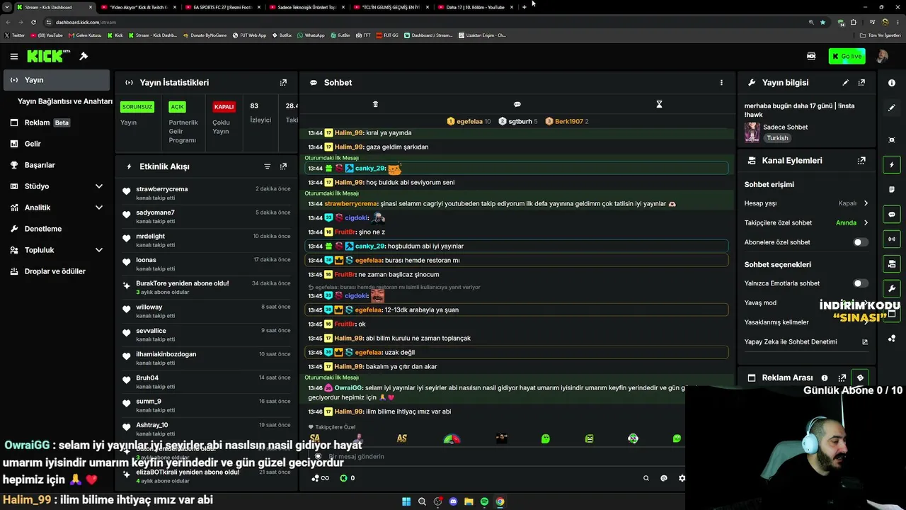Click egefelaa in top gifters bar
Image resolution: width=906 pixels, height=510 pixels.
coord(469,121)
